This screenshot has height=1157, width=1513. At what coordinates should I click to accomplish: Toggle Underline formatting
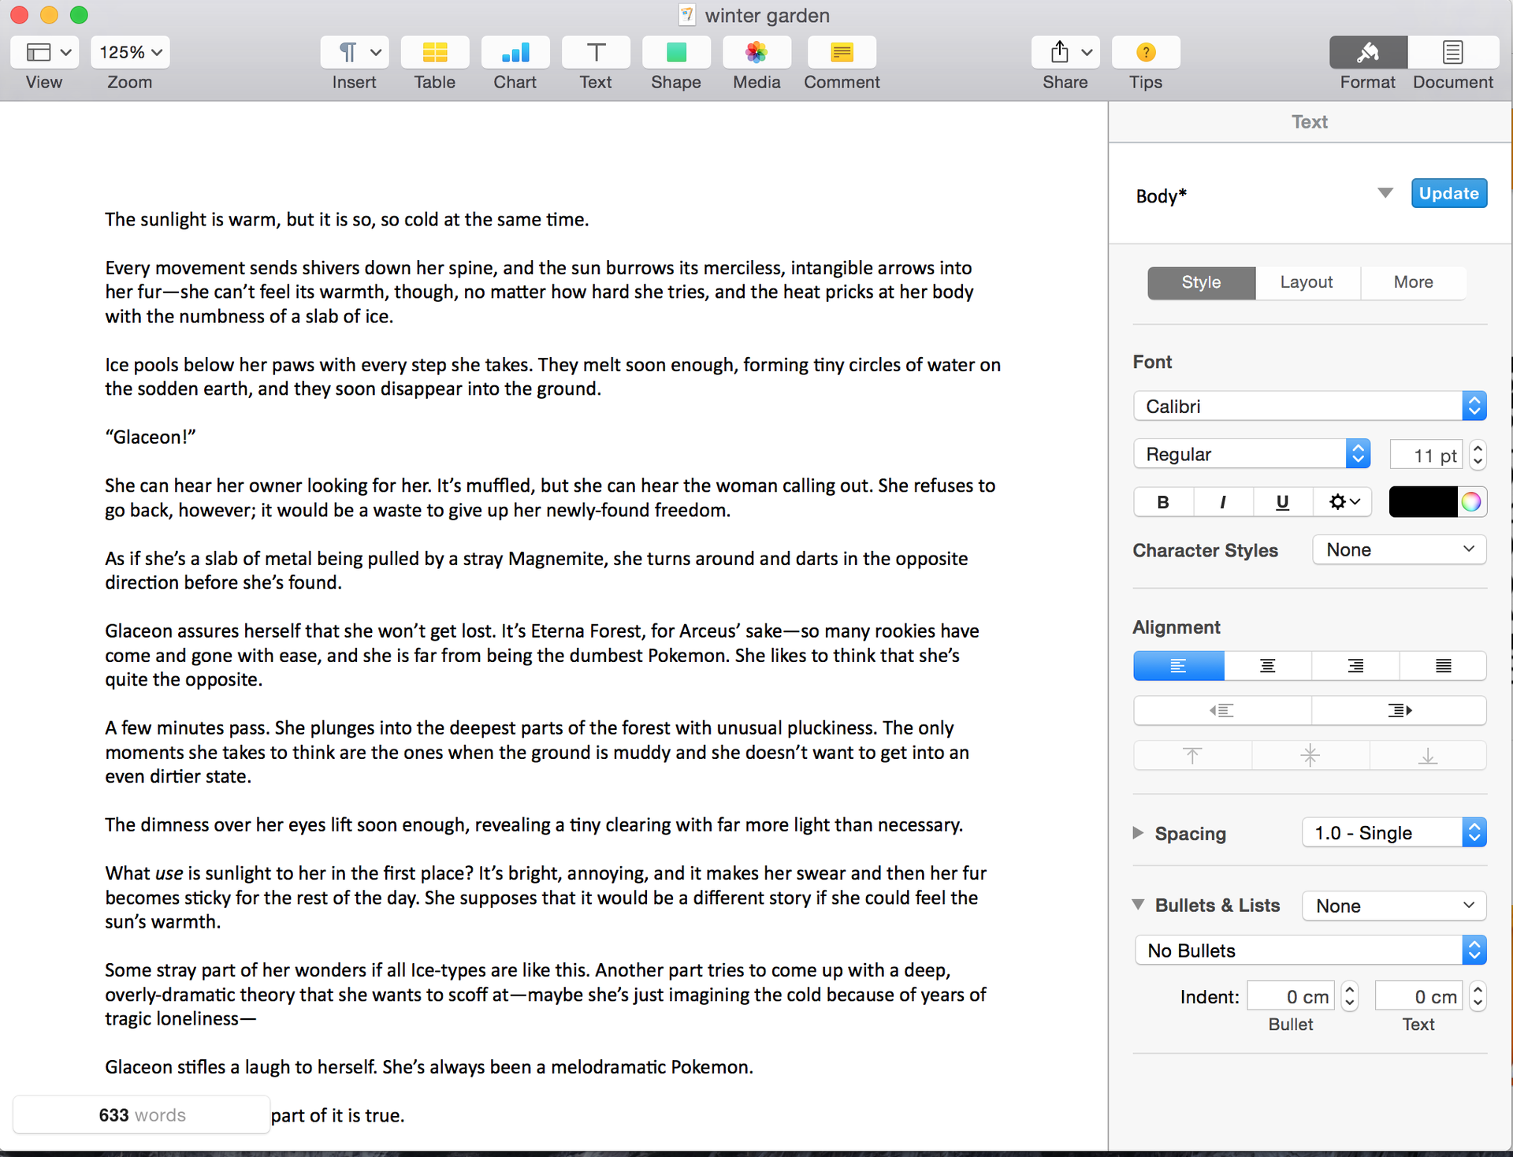[x=1283, y=502]
